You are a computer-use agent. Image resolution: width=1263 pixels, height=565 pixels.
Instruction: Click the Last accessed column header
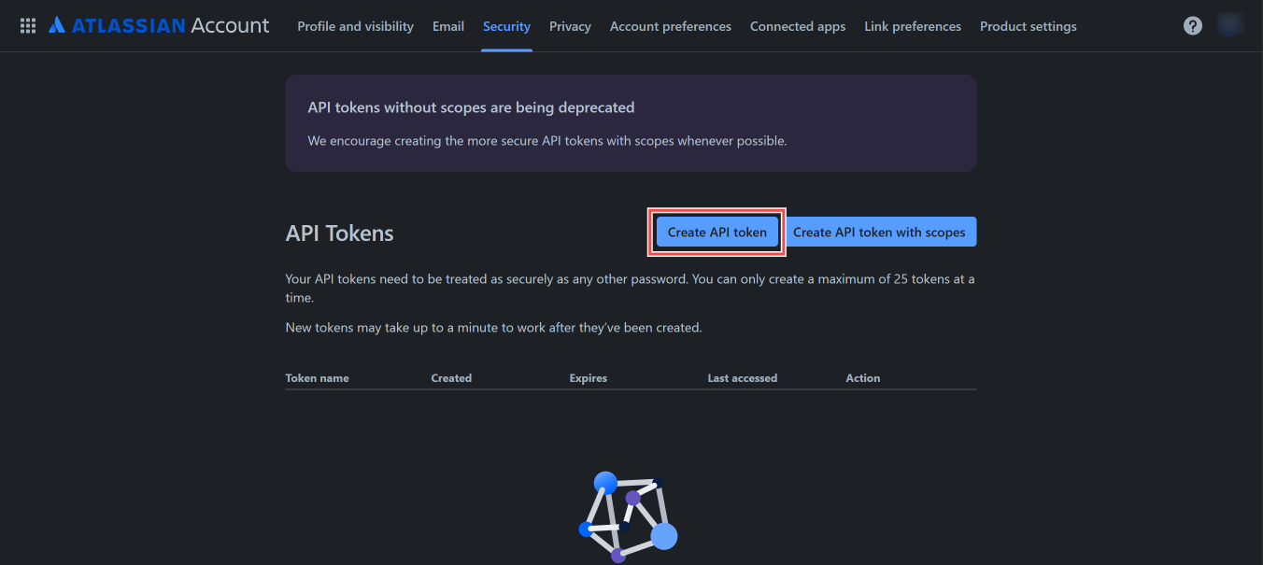coord(742,377)
